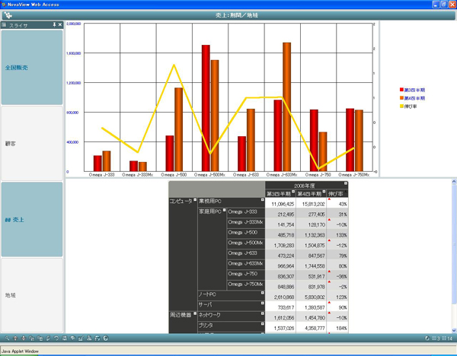Click the bottom toolbar icon left of the undo arrow

pyautogui.click(x=48, y=339)
